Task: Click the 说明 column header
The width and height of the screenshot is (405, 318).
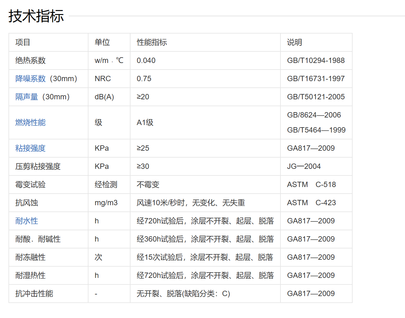Action: tap(295, 42)
